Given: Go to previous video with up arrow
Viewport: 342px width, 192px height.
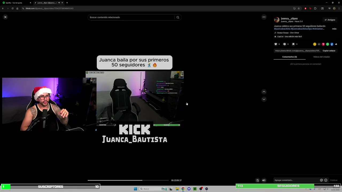Looking at the screenshot, I should (x=264, y=92).
